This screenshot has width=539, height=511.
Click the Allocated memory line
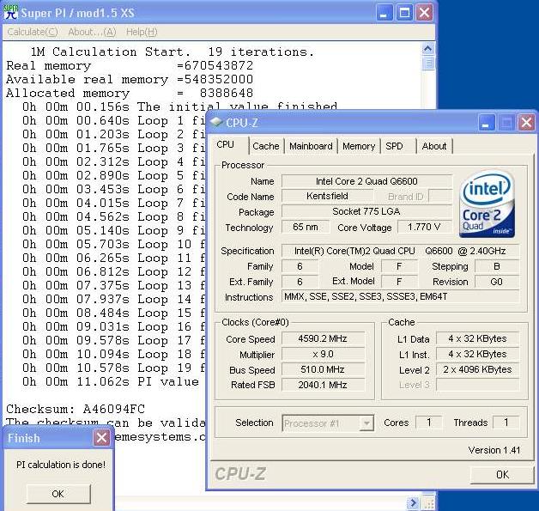pyautogui.click(x=130, y=94)
